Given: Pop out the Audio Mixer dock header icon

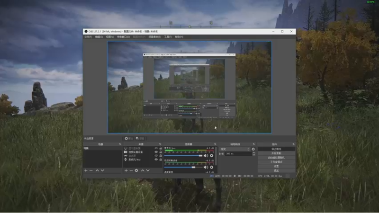Looking at the screenshot, I should pyautogui.click(x=215, y=144).
